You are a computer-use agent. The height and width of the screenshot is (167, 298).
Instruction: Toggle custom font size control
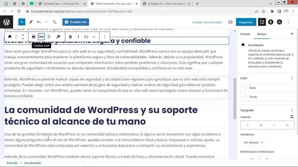point(292,117)
